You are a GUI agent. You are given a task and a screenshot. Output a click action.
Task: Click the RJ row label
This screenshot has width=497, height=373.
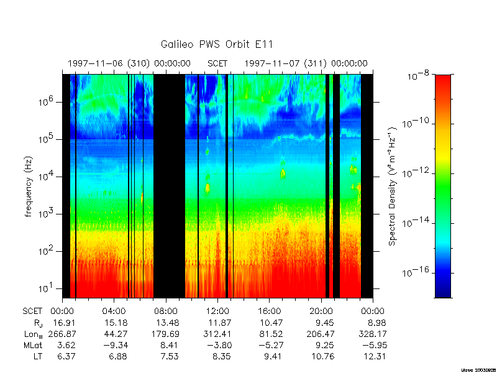(38, 323)
